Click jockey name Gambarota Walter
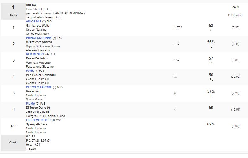The width and height of the screenshot is (248, 158). pos(38,26)
